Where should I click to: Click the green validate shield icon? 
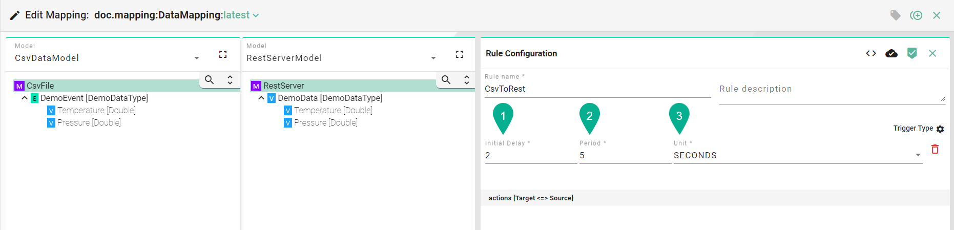(912, 53)
